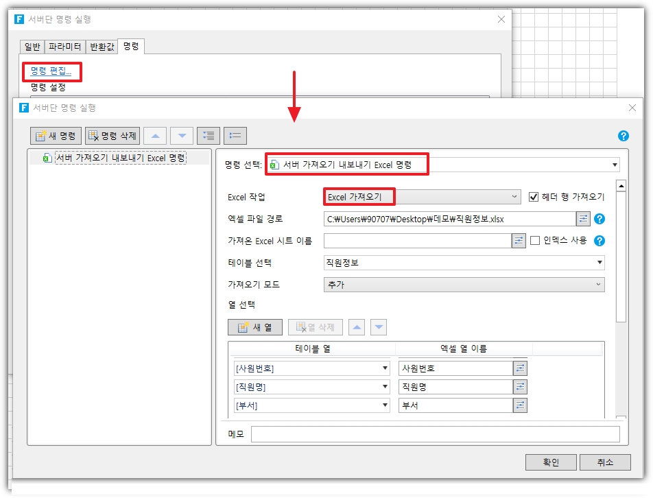653x498 pixels.
Task: Click the 엑셀 파일 경로 input field
Action: pyautogui.click(x=450, y=219)
